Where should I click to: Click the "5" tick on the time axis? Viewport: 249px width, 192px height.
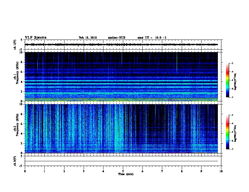click(123, 171)
